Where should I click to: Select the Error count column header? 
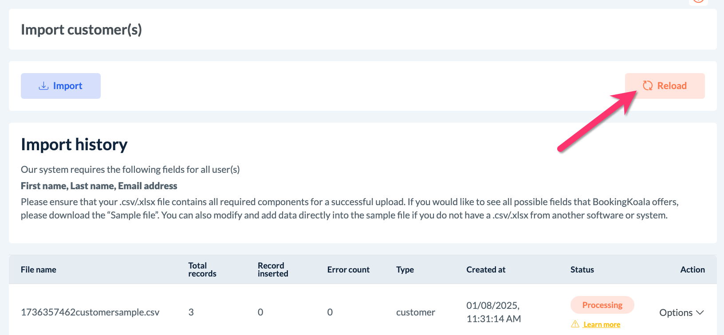(348, 269)
